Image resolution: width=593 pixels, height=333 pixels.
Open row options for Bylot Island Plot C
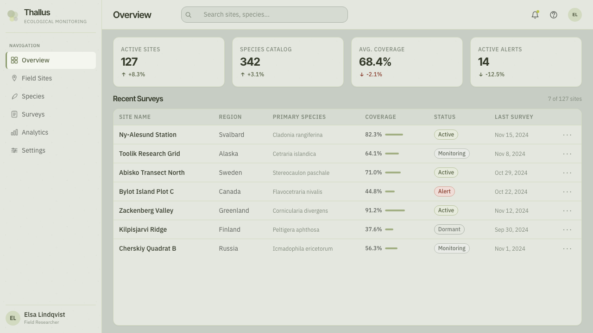568,191
